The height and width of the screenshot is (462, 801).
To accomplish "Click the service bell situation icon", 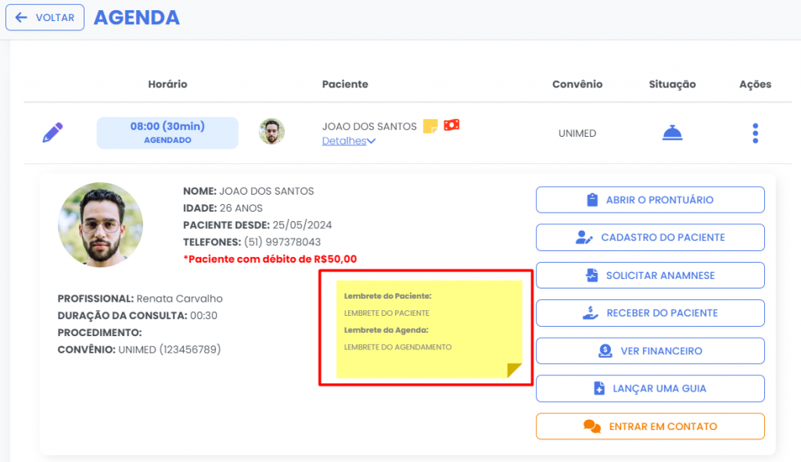I will (672, 133).
